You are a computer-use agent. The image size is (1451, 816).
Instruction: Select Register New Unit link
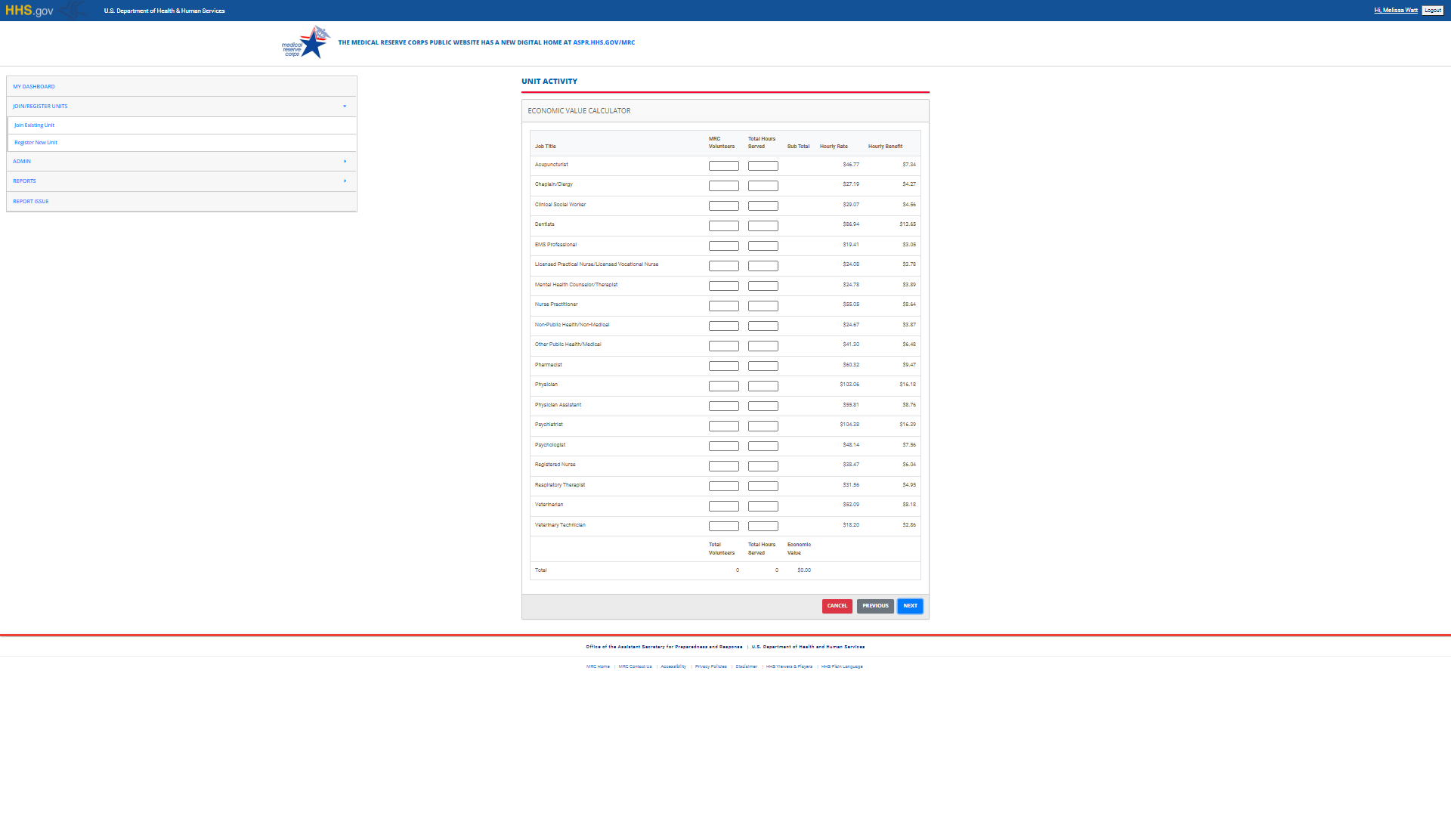tap(36, 143)
